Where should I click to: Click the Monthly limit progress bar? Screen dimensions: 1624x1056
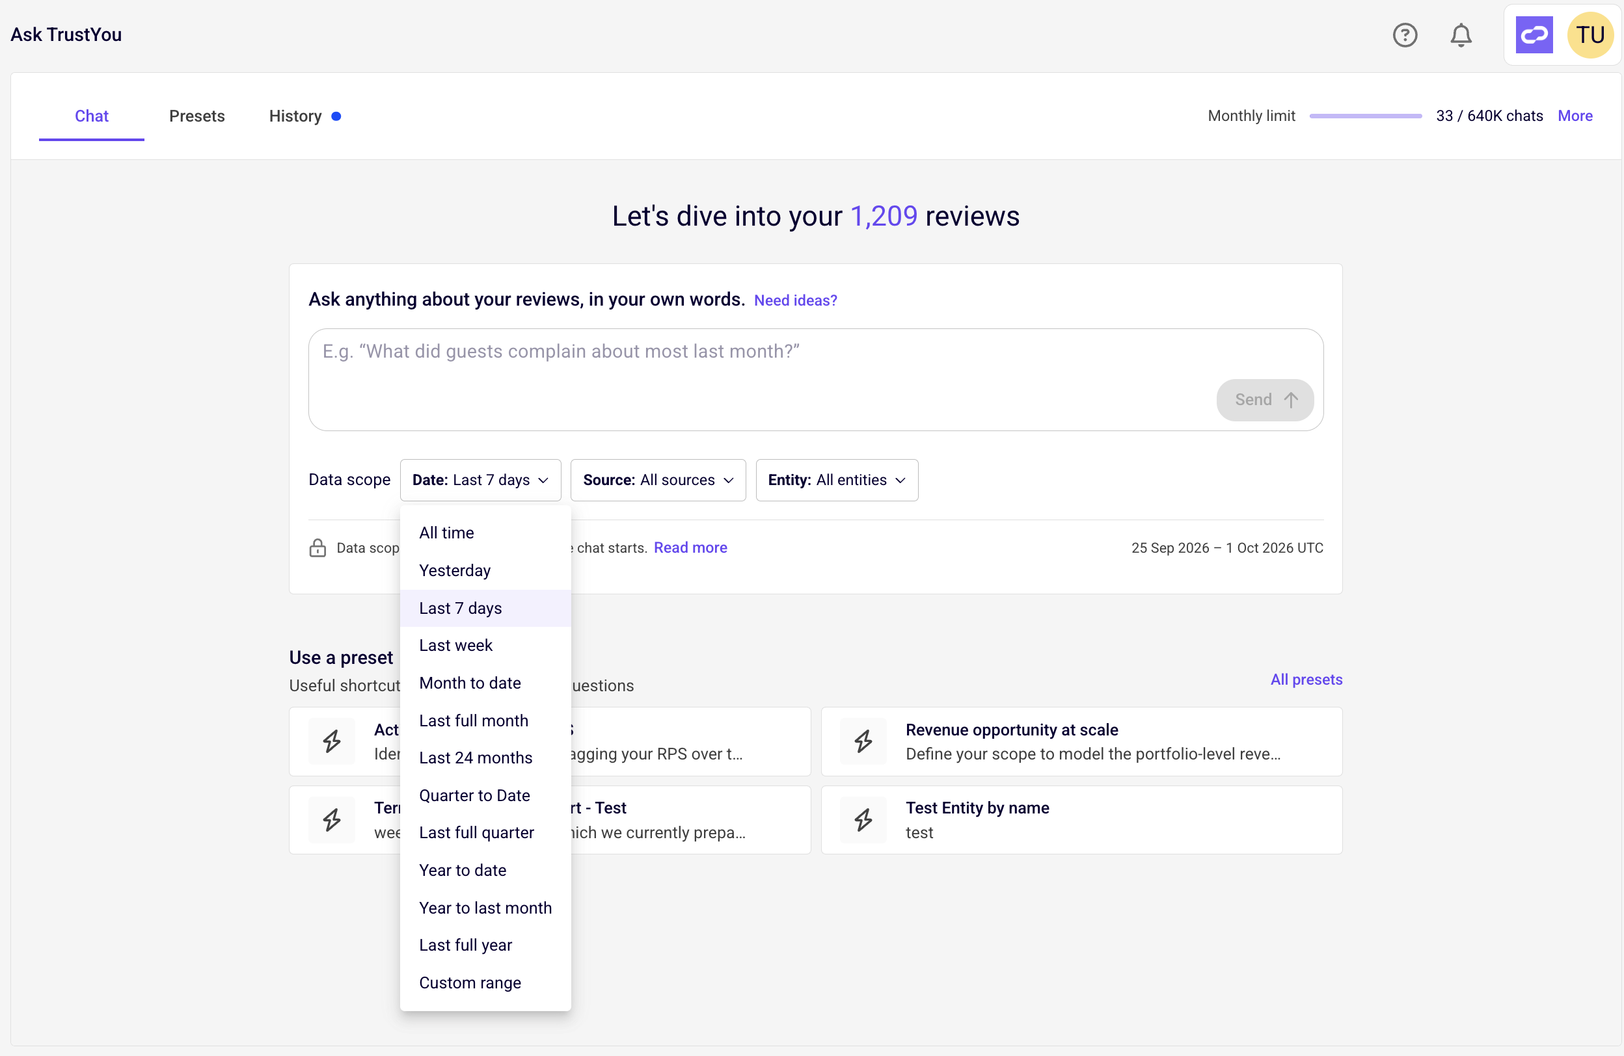tap(1366, 116)
